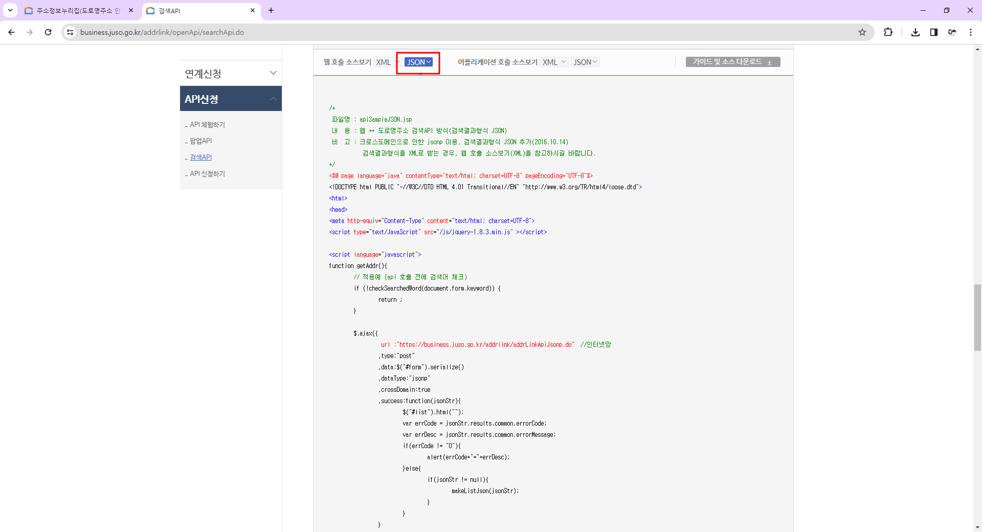
Task: Click 가이드 및 소스 다운로드 button
Action: pyautogui.click(x=732, y=62)
